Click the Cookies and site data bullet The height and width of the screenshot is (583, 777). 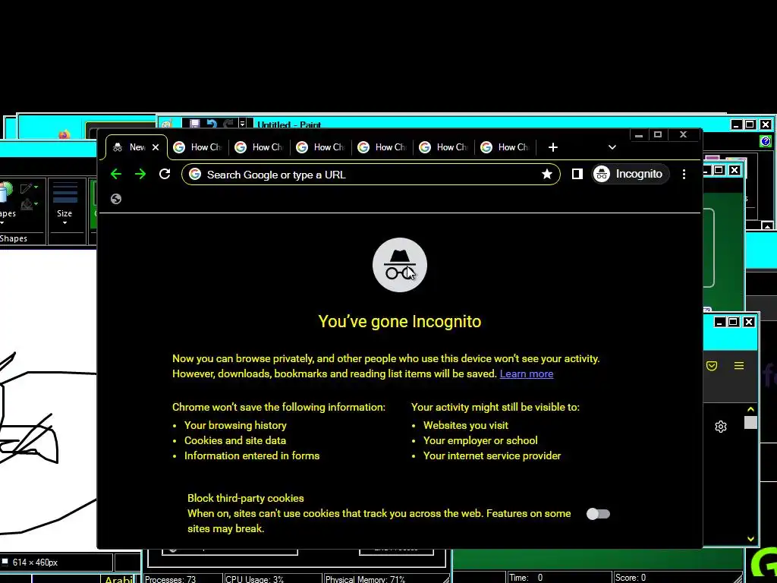tap(235, 440)
